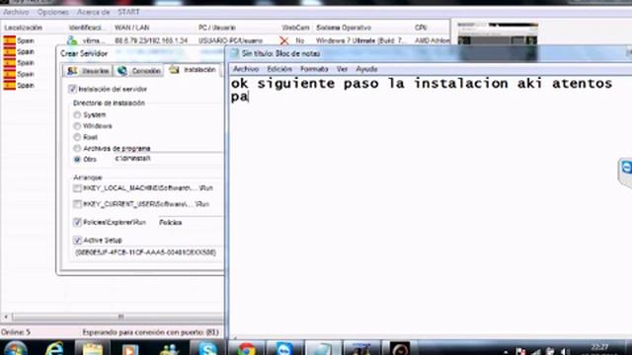The height and width of the screenshot is (355, 632).
Task: Open the Opciones menu
Action: [x=52, y=12]
